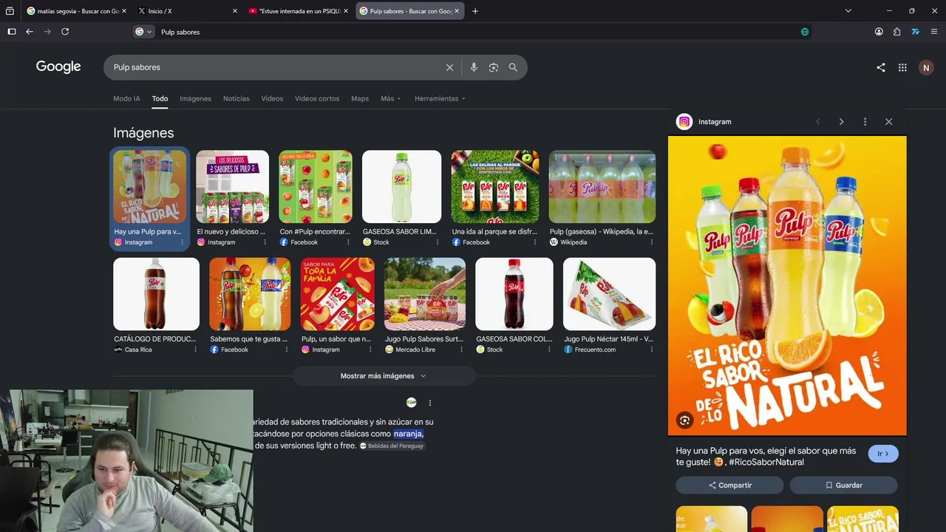Select the Maps search tab
The image size is (946, 532).
pos(360,98)
